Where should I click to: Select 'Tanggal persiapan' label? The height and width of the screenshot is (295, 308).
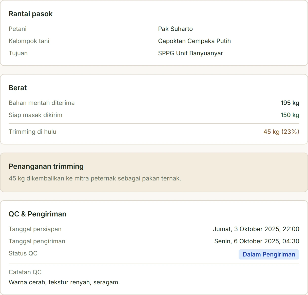tap(35, 229)
